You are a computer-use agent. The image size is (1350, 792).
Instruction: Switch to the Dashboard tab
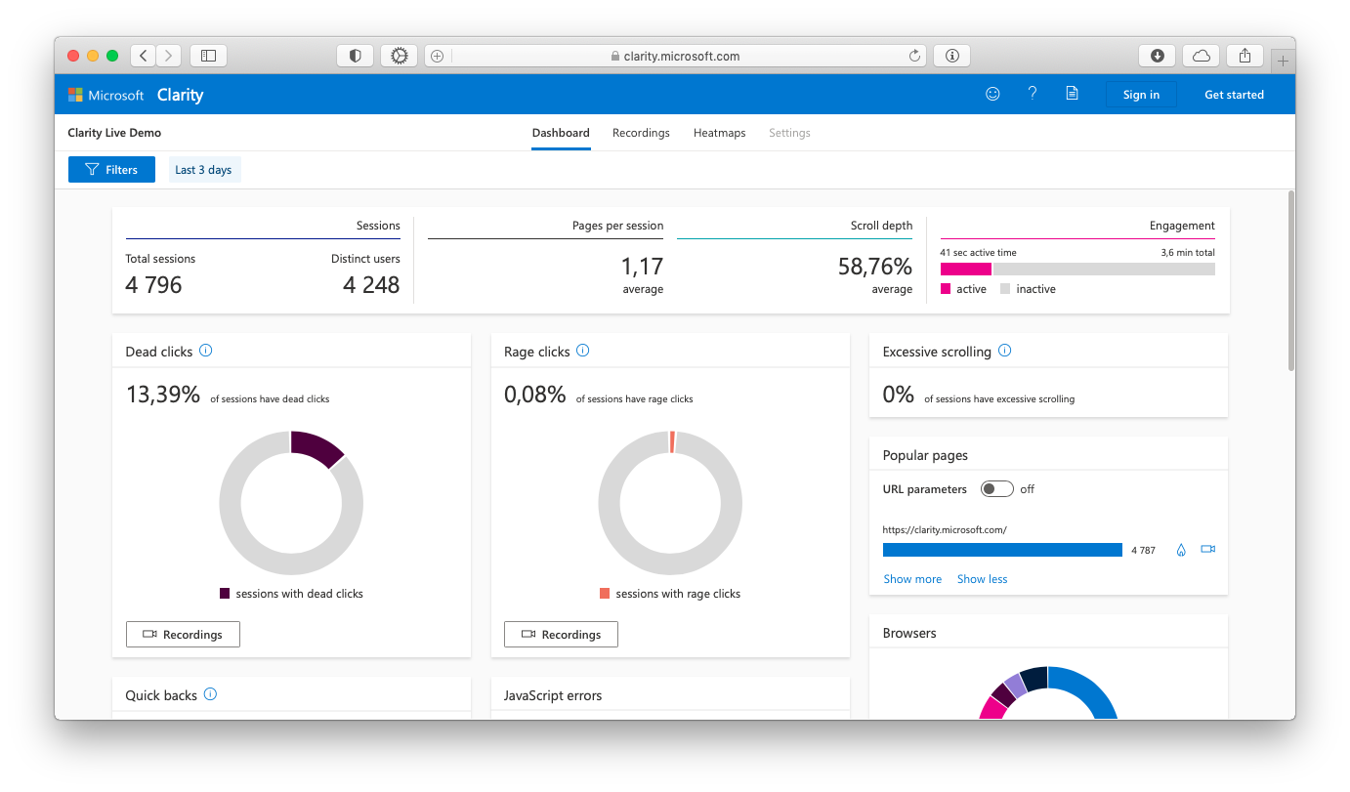click(561, 133)
